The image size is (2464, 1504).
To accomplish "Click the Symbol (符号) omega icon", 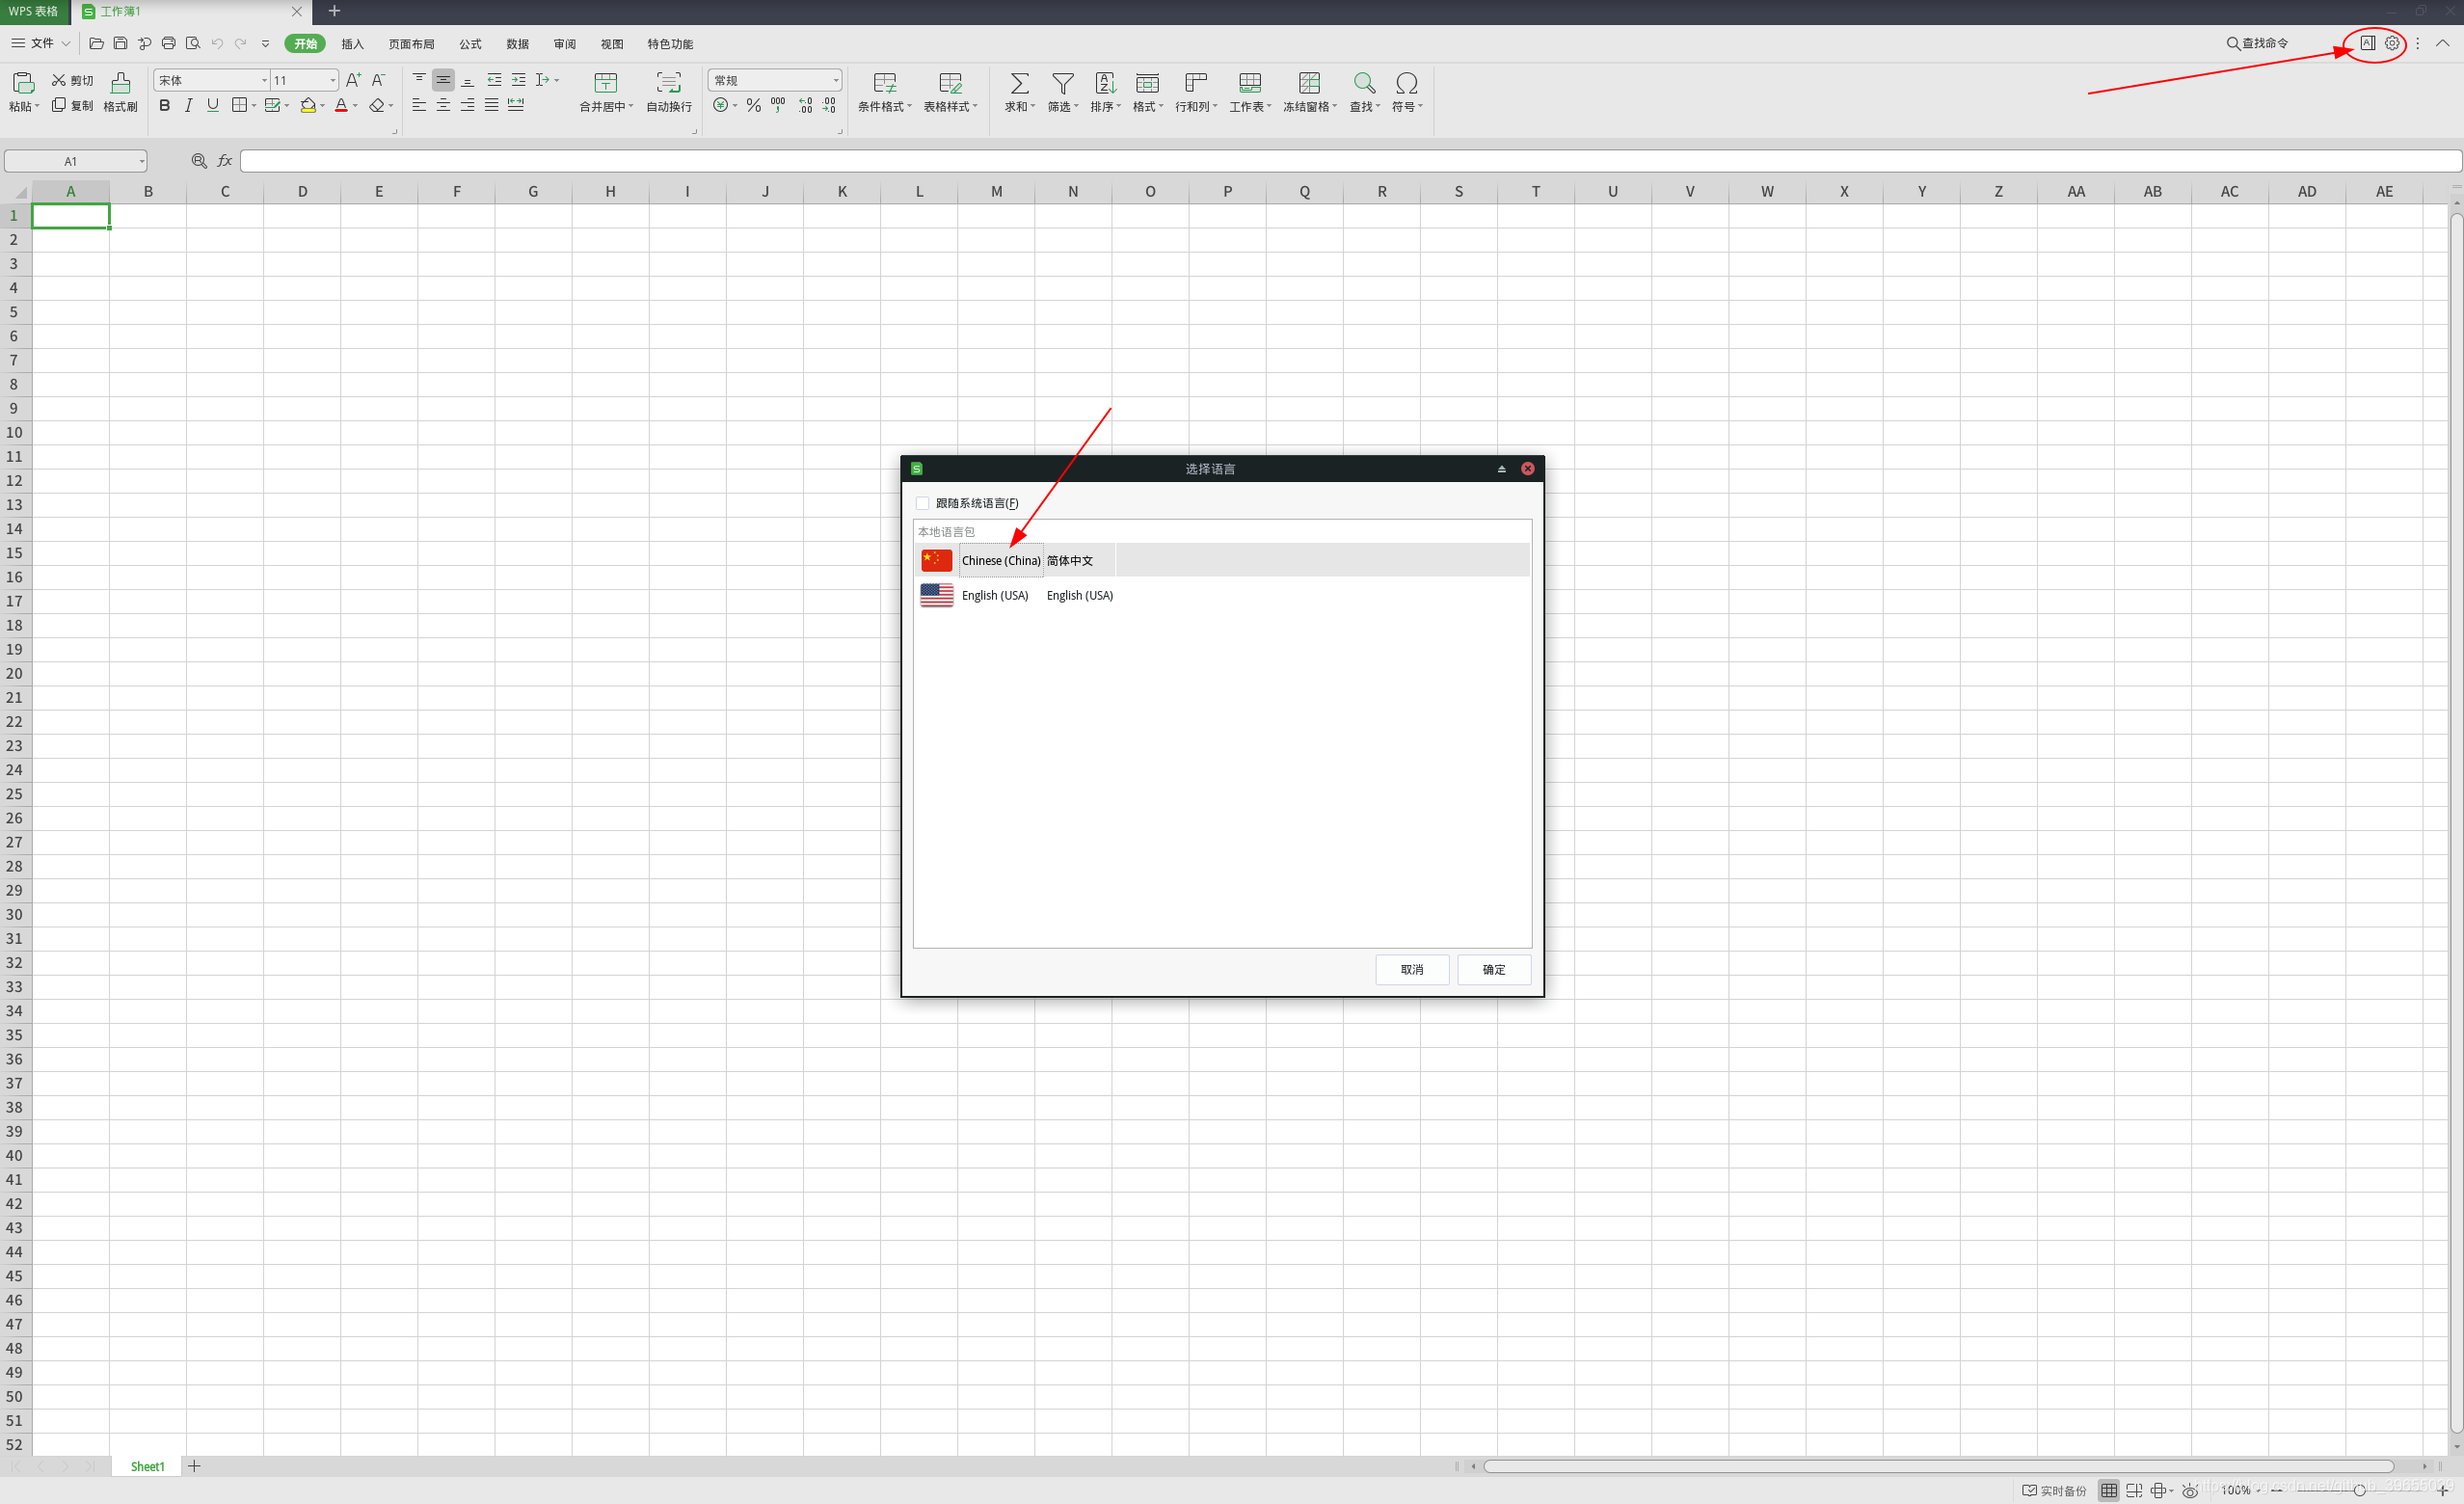I will [x=1406, y=83].
